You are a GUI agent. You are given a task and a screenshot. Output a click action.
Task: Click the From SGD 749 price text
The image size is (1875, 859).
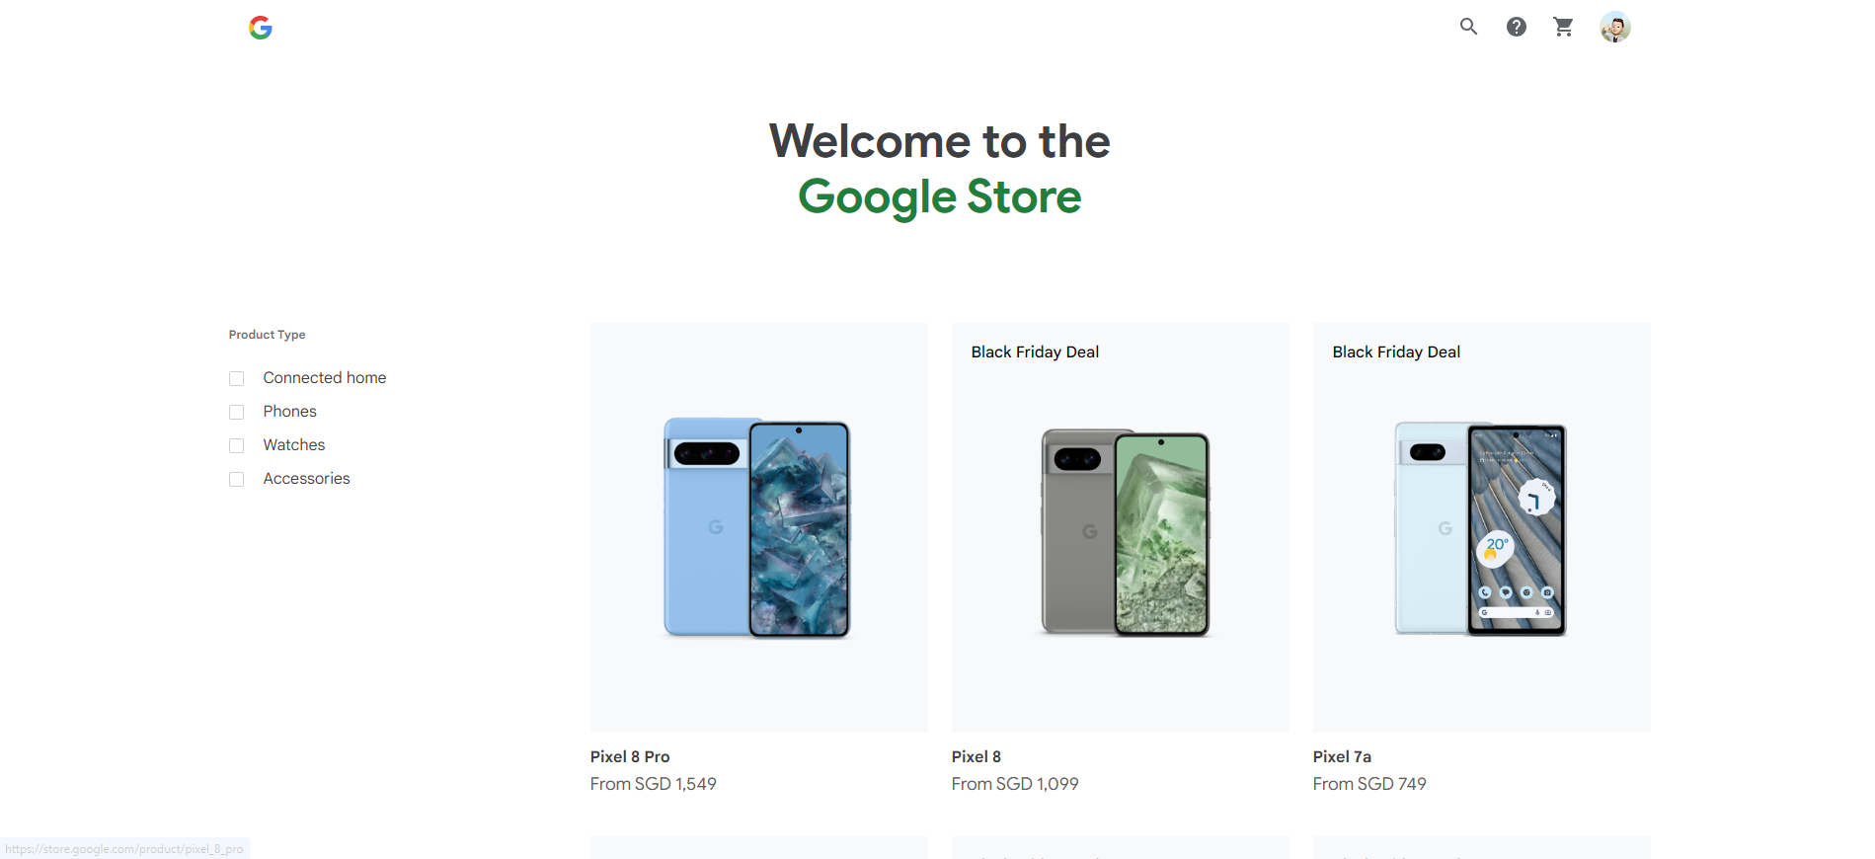pyautogui.click(x=1369, y=784)
